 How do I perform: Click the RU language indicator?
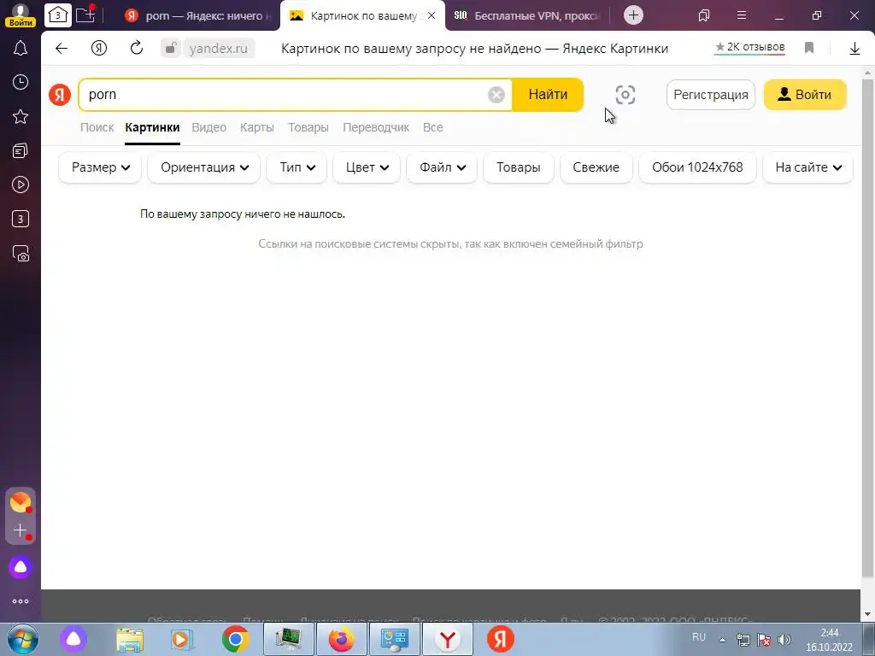699,637
